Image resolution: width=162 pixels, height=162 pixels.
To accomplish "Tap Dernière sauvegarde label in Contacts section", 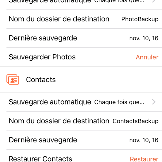I will pyautogui.click(x=43, y=140).
